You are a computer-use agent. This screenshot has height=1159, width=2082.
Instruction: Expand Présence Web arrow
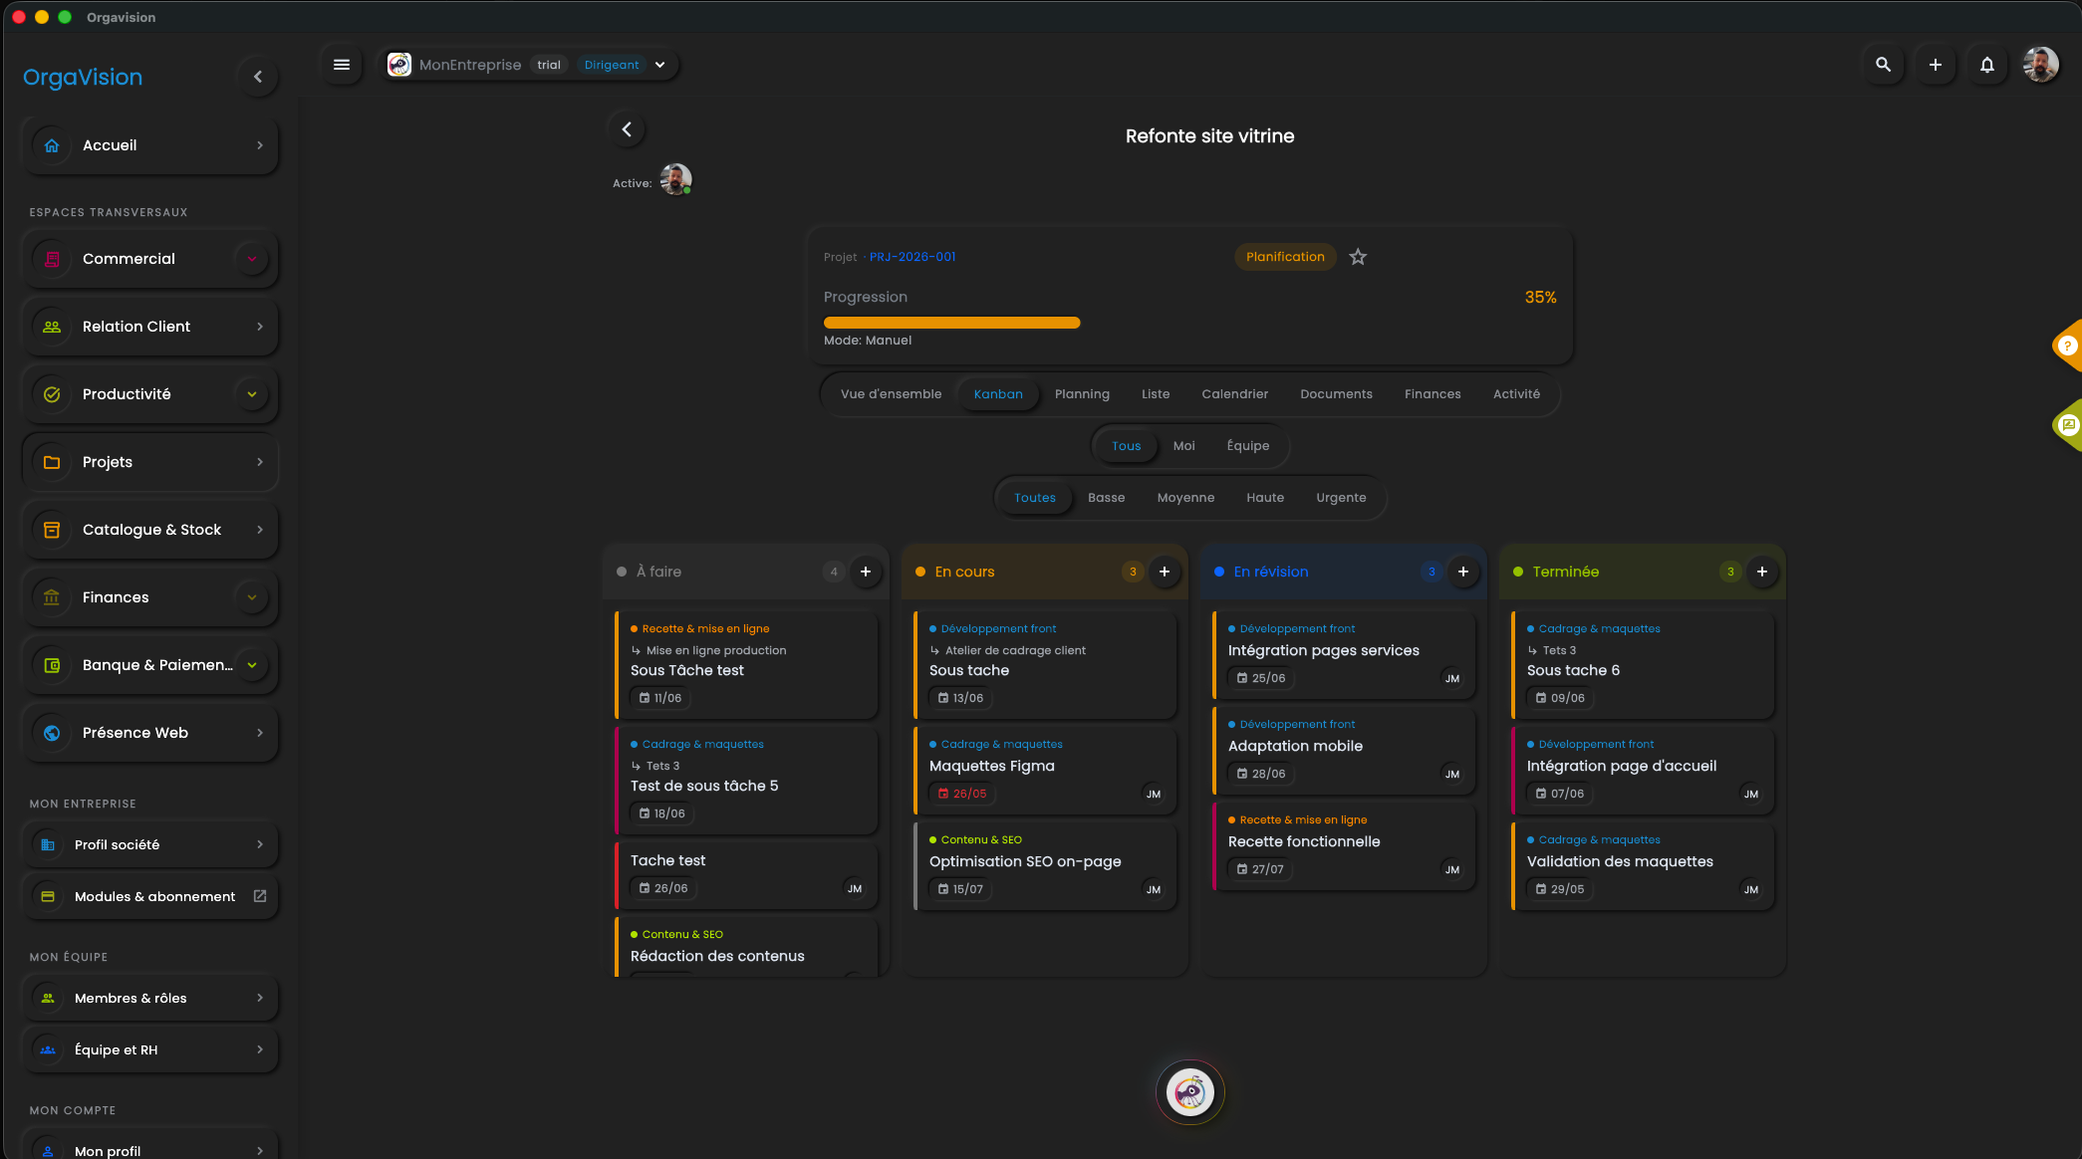(x=260, y=733)
